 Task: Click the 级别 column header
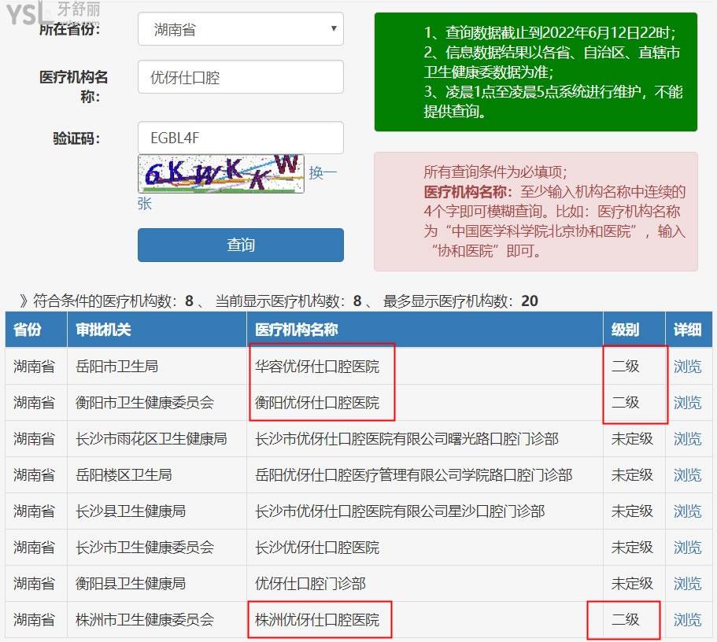coord(634,330)
